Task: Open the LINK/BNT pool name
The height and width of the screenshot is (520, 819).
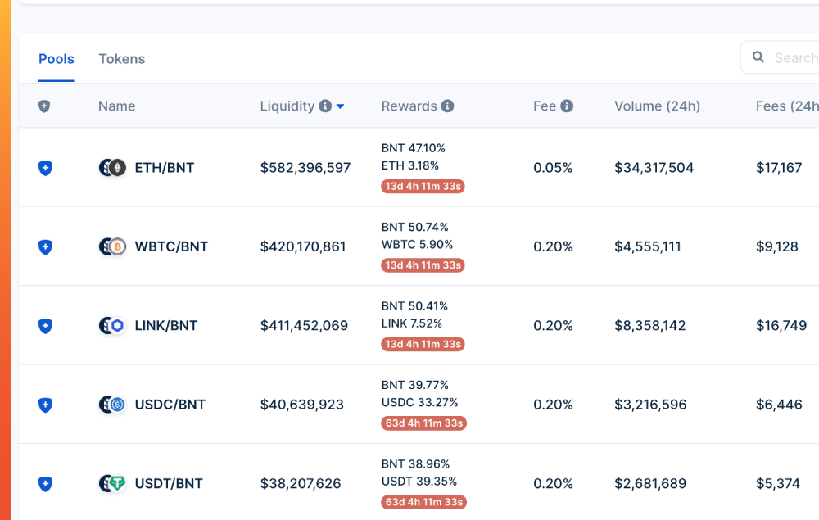Action: point(166,325)
